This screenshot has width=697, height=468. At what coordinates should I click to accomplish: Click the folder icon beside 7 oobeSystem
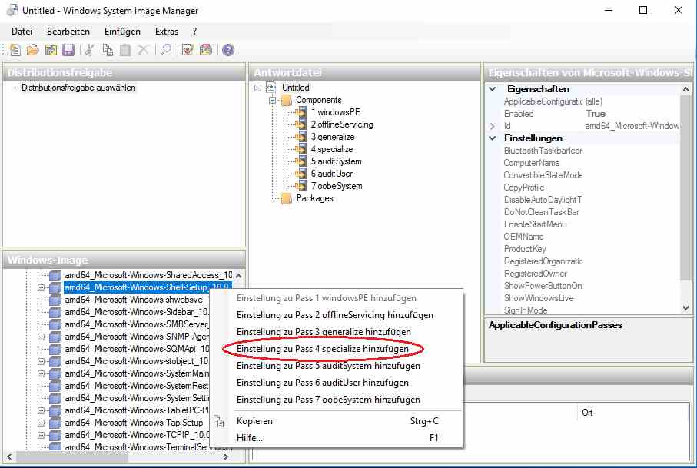pos(301,186)
